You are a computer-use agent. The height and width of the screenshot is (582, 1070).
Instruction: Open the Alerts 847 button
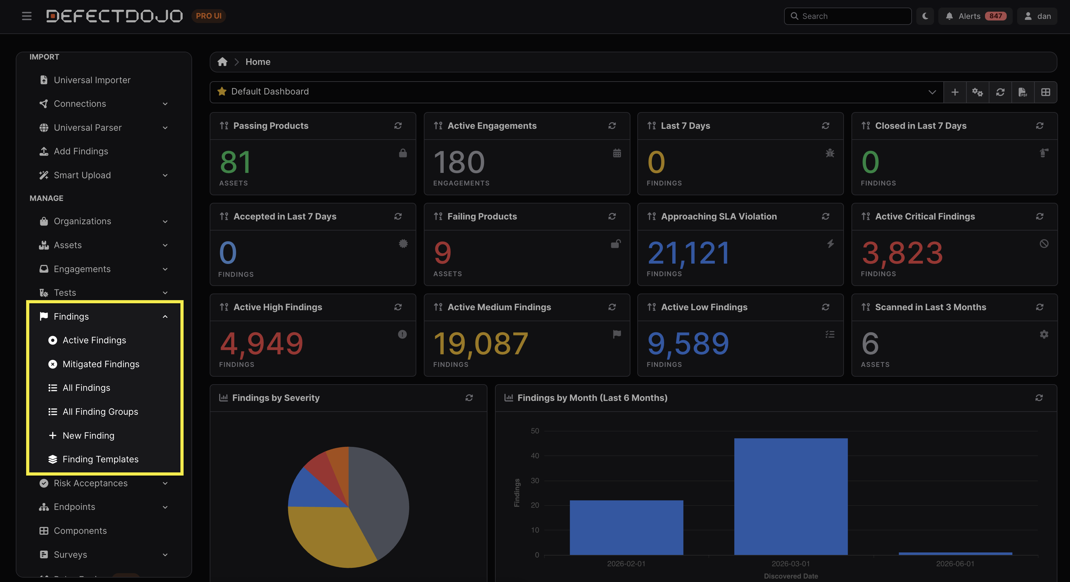(x=975, y=16)
